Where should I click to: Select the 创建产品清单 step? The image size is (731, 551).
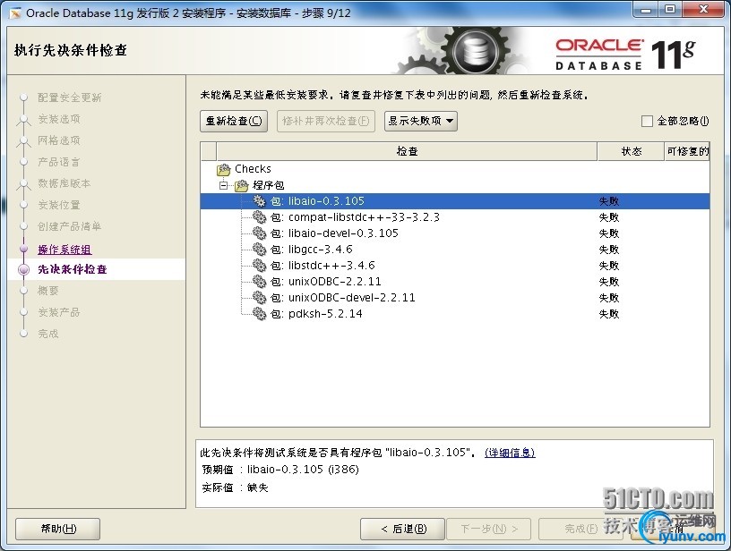pyautogui.click(x=70, y=226)
